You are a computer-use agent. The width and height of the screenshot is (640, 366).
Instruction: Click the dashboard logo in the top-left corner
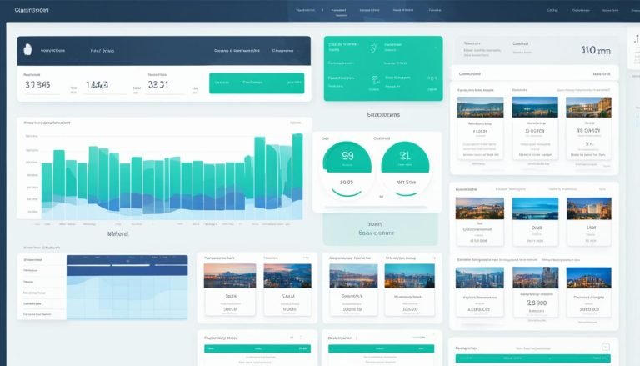point(32,11)
